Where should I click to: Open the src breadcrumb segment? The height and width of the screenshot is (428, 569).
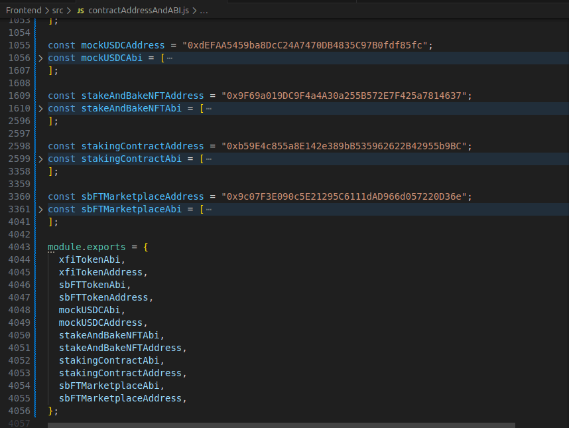point(58,11)
